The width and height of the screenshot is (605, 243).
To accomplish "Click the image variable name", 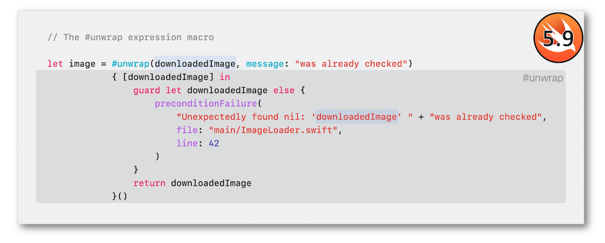I will (x=82, y=63).
